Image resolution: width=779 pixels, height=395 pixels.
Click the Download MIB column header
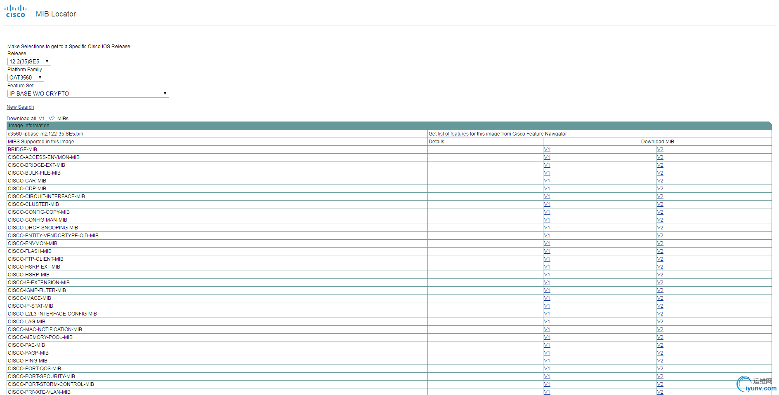pyautogui.click(x=657, y=142)
